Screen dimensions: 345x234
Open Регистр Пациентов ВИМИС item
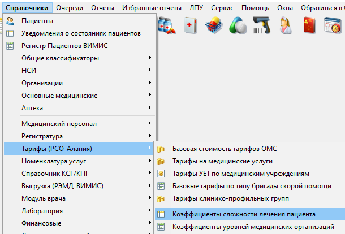[x=64, y=46]
